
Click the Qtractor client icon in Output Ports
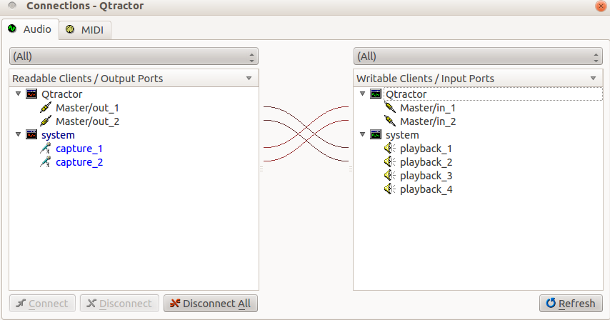[x=31, y=94]
